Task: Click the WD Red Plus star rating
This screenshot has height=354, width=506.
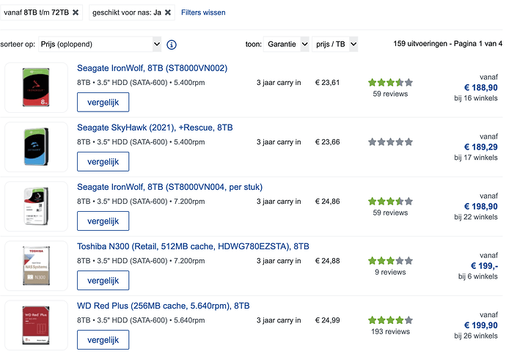Action: 390,320
